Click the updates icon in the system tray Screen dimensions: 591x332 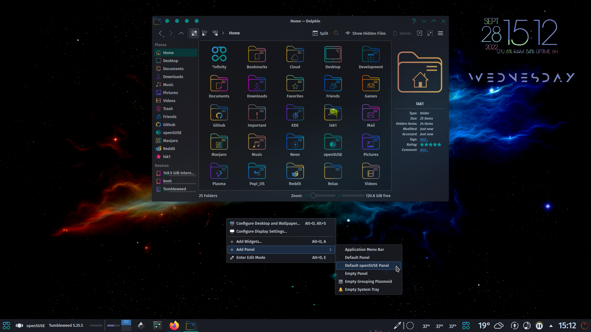click(x=514, y=325)
